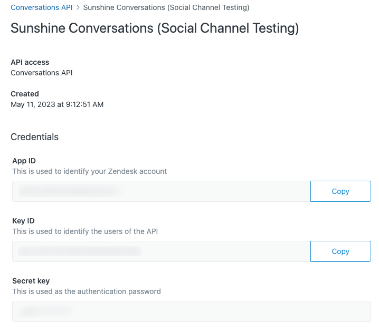Click the Key ID description about API users
Screen dimensions: 379x333
pyautogui.click(x=85, y=231)
